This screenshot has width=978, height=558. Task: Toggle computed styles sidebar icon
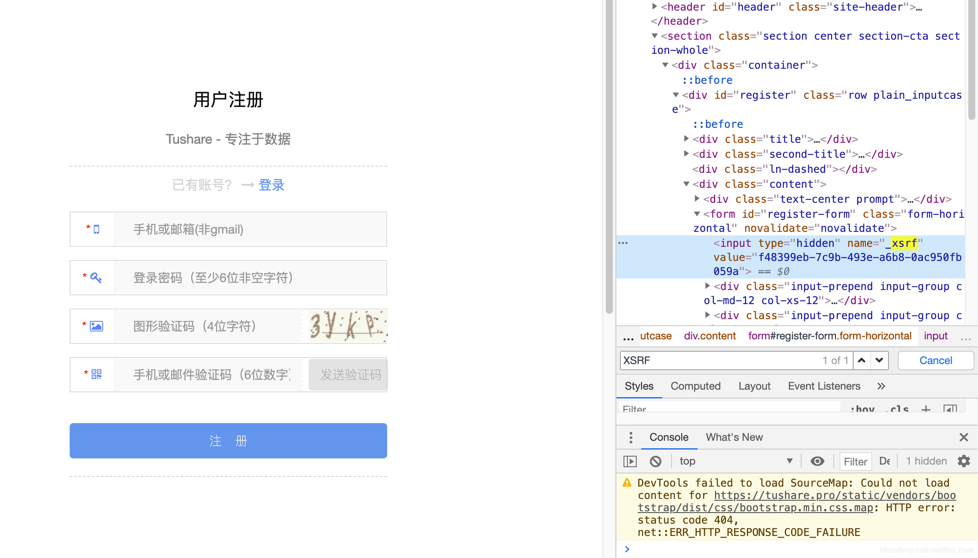[x=950, y=409]
